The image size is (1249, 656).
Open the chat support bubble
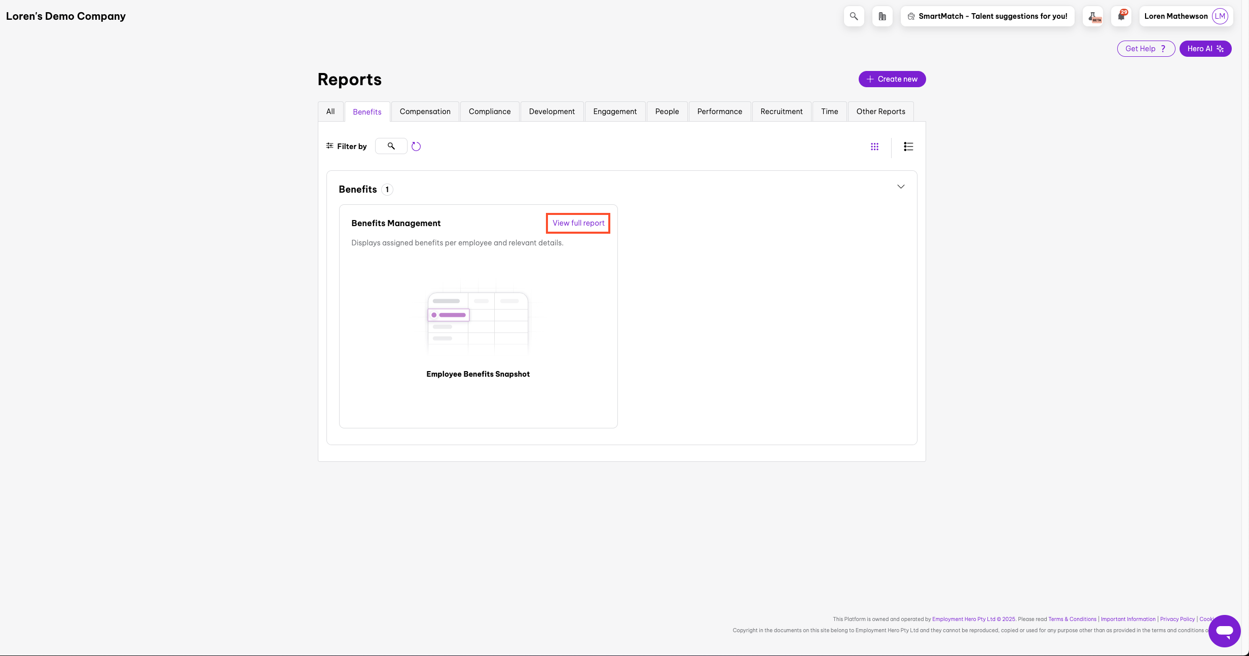click(1224, 631)
